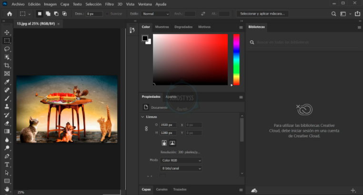Select the Crop tool
Image resolution: width=363 pixels, height=195 pixels.
tap(7, 65)
